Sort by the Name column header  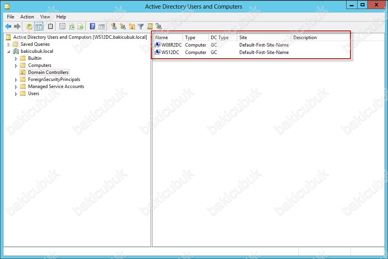coord(168,38)
